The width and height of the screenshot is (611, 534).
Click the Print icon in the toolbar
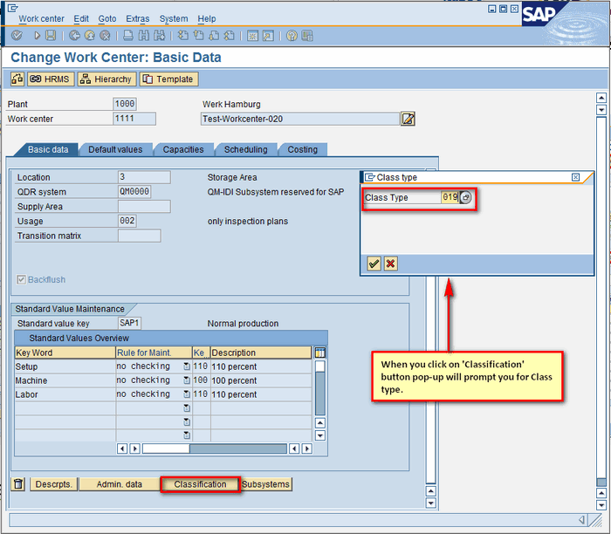tap(128, 36)
